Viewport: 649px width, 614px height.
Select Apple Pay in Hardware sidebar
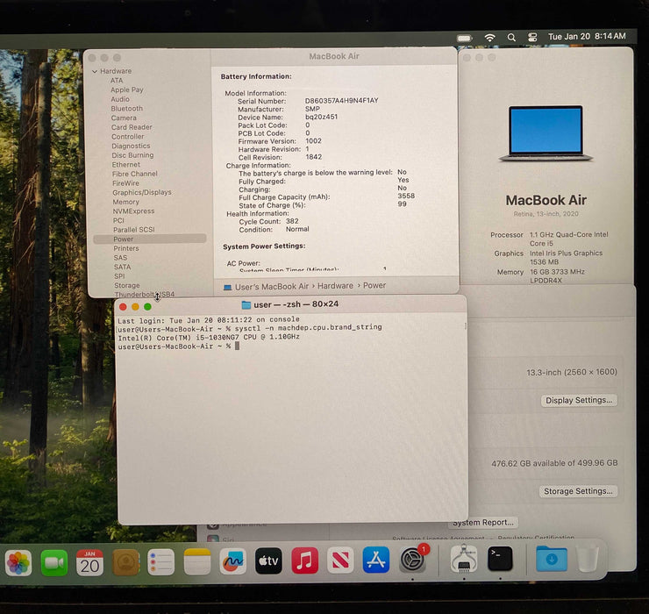click(x=126, y=89)
